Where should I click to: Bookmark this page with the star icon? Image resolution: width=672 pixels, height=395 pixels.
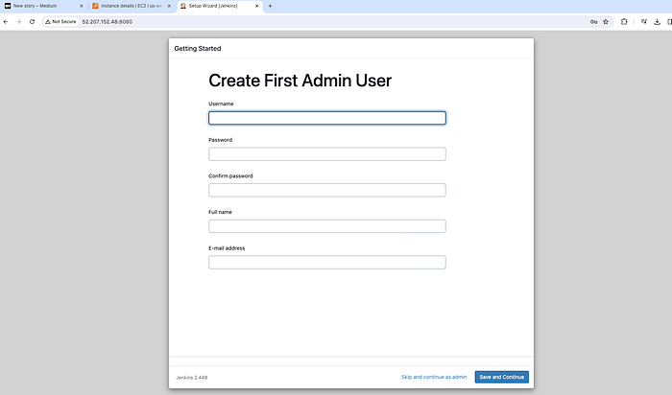point(606,21)
